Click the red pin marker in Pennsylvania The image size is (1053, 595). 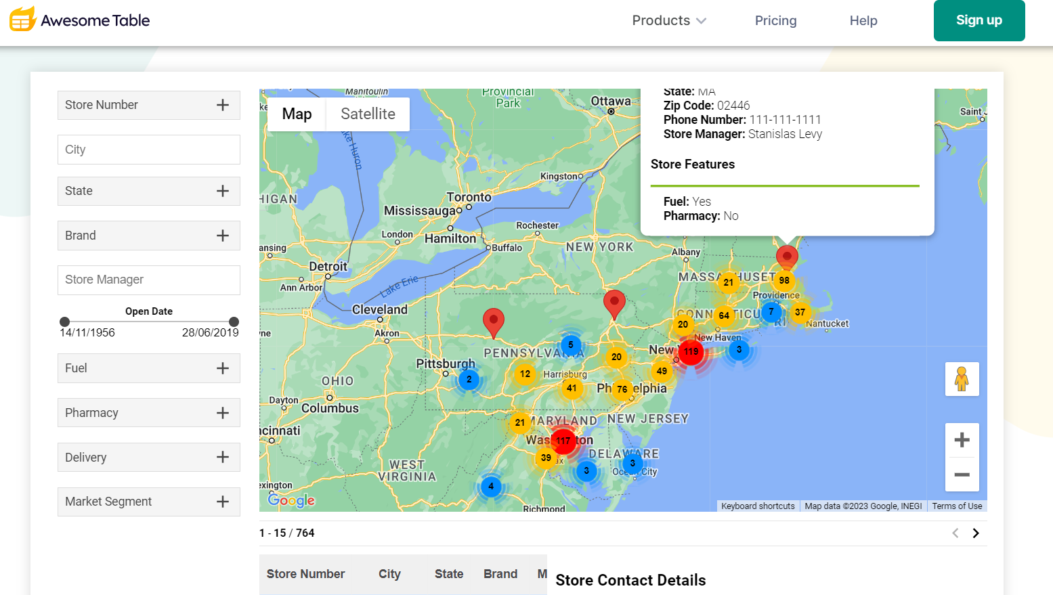(494, 323)
